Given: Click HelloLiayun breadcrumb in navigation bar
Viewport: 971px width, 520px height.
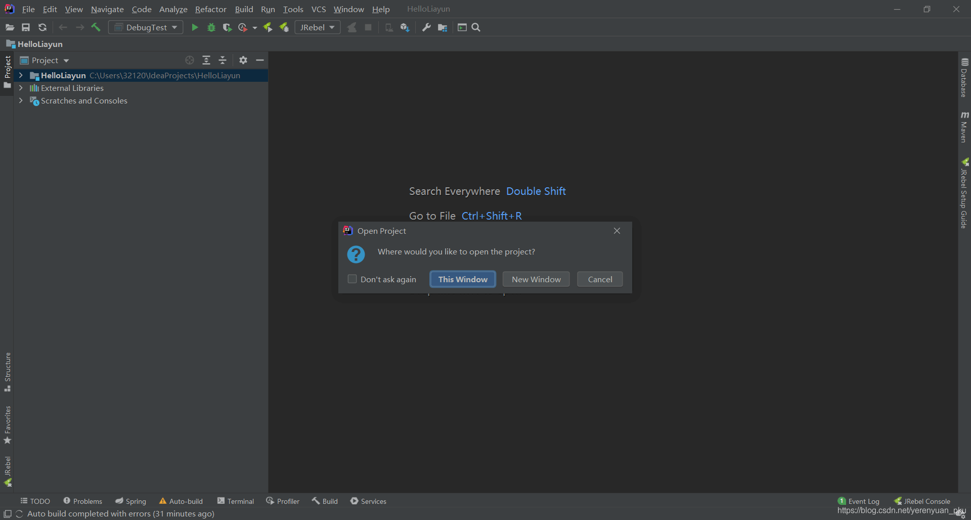Looking at the screenshot, I should 34,44.
